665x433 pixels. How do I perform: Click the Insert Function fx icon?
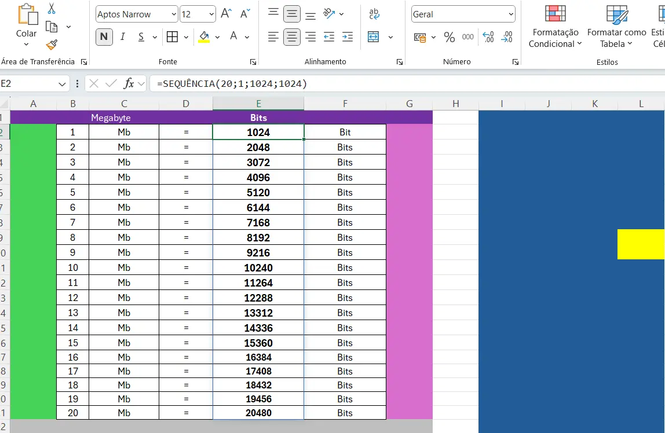[x=129, y=83]
